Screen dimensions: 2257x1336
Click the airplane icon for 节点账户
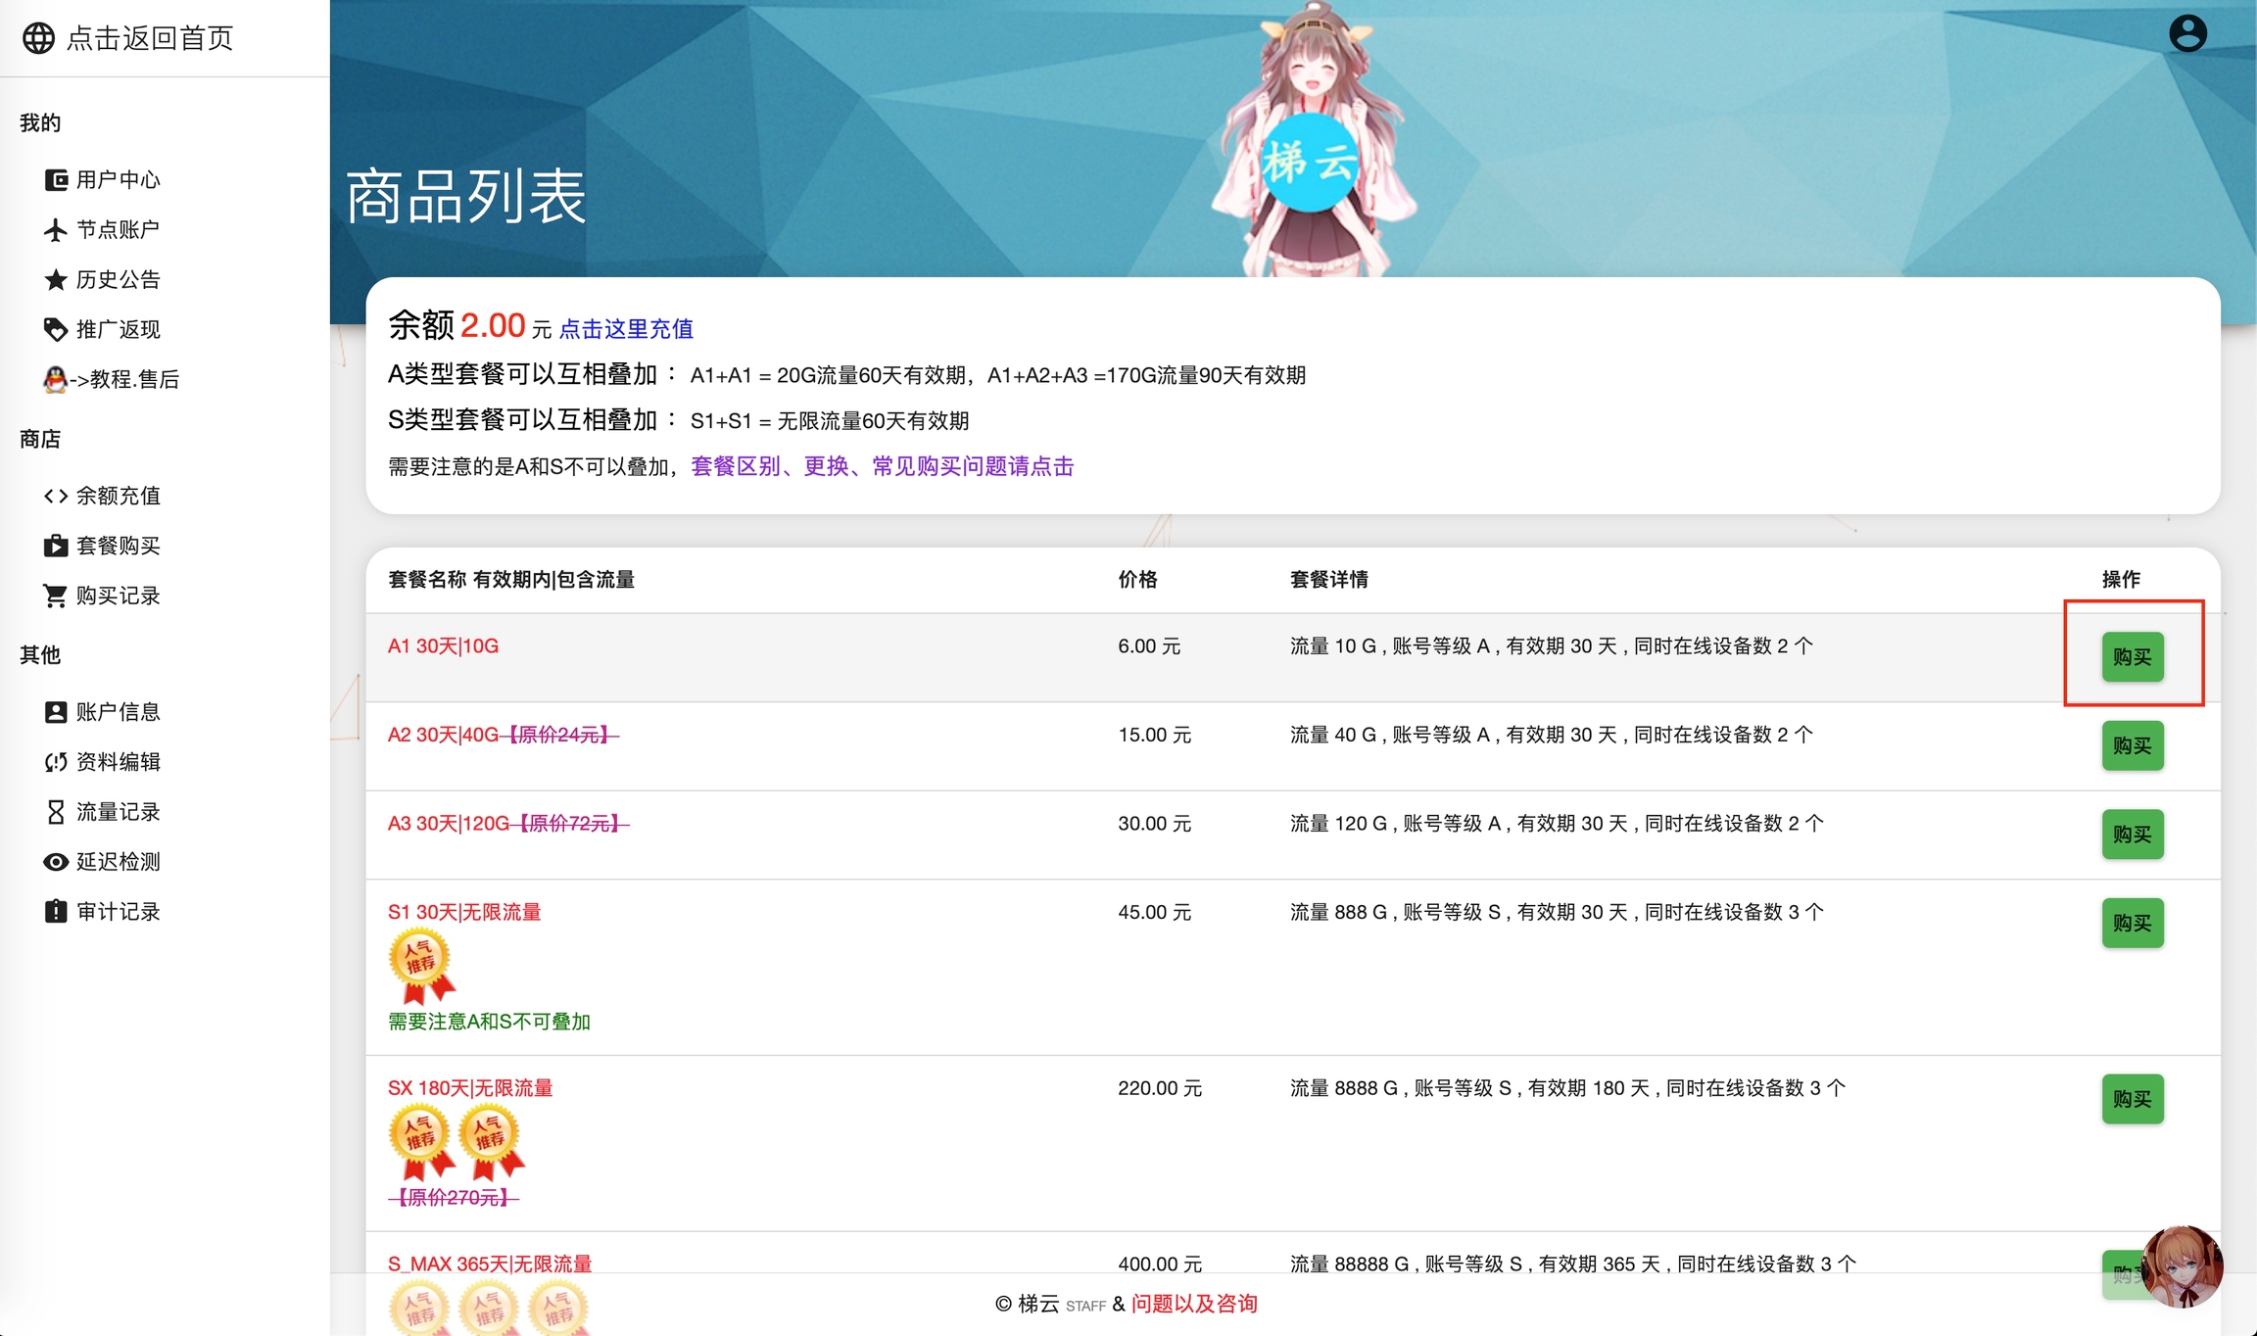click(x=56, y=230)
